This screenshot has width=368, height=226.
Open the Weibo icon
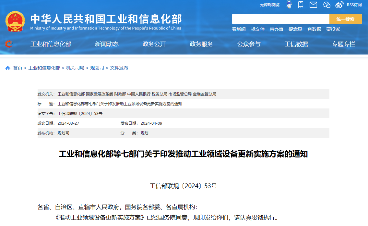[339, 5]
